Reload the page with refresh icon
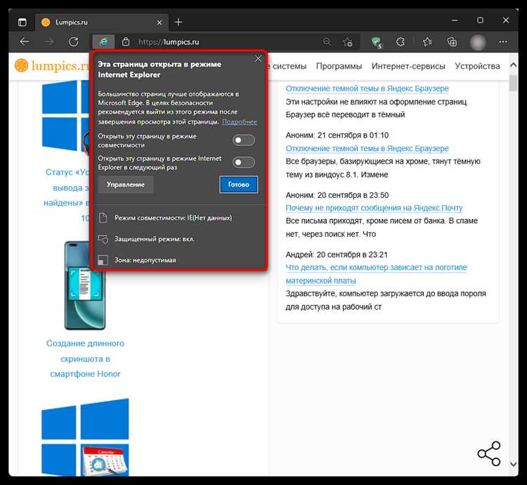527x485 pixels. (x=74, y=42)
